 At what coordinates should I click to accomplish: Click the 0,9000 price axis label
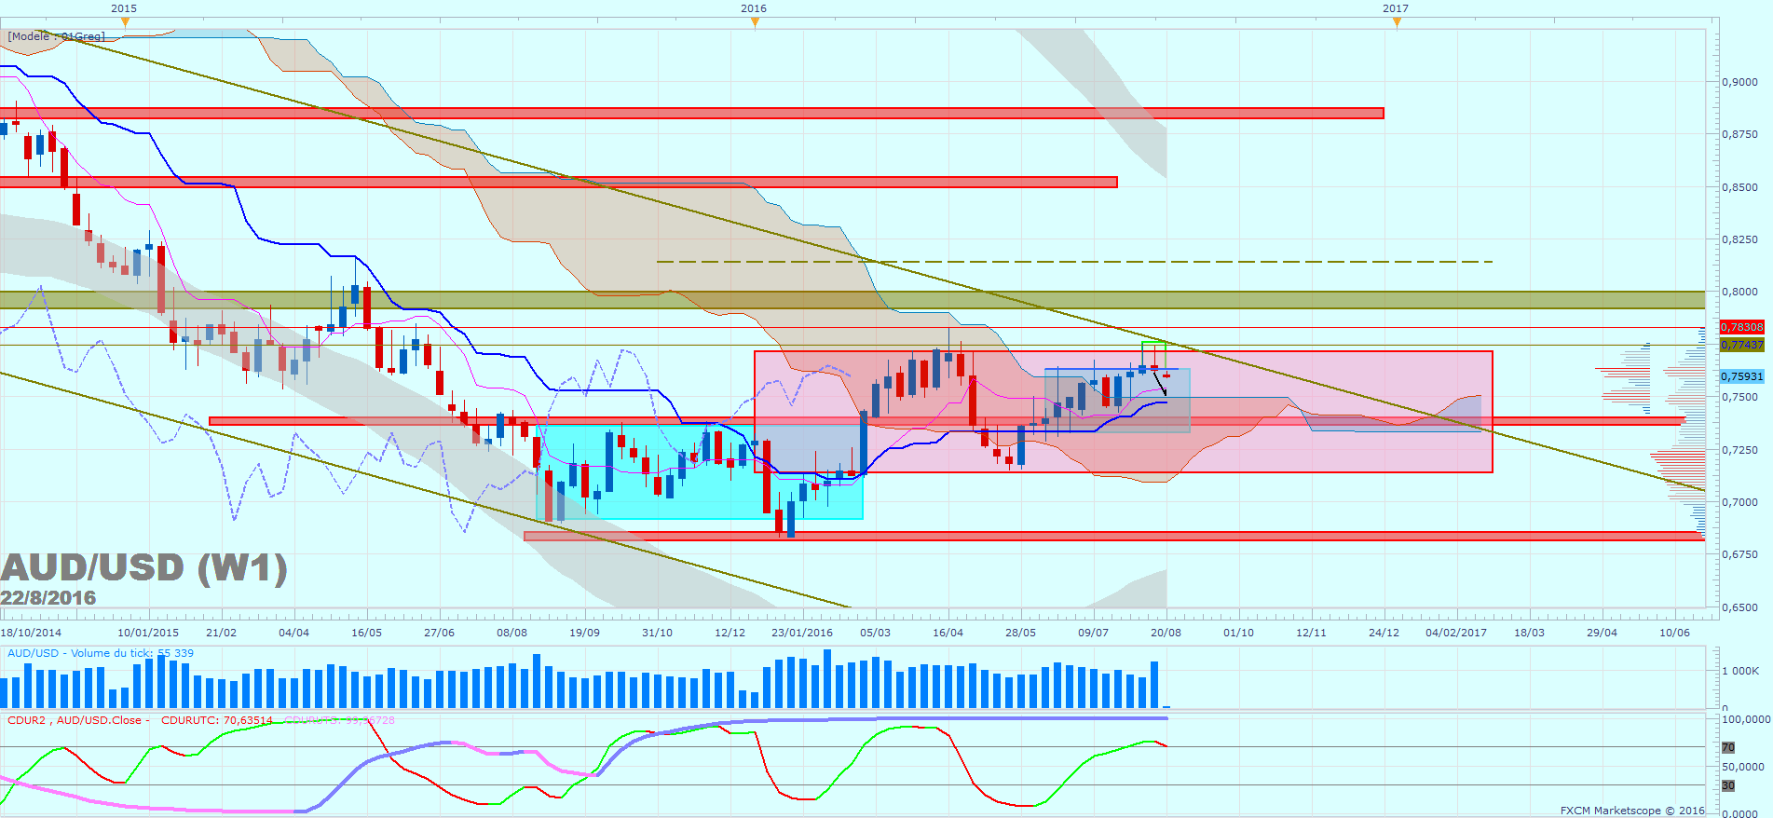click(x=1740, y=82)
